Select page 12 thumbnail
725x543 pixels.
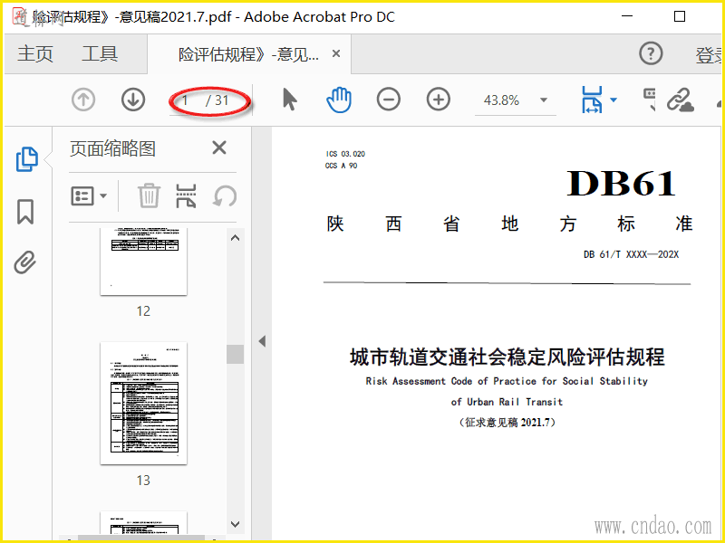[x=144, y=262]
